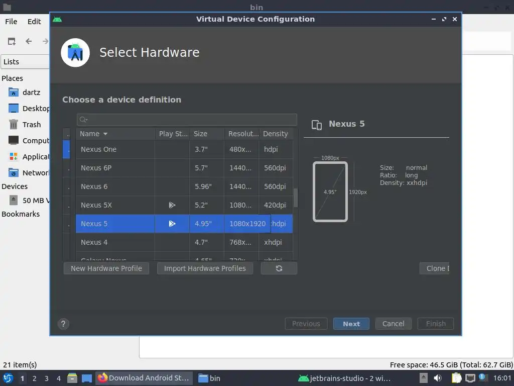This screenshot has height=386, width=514.
Task: Click the device table vertical scrollbar
Action: [295, 198]
